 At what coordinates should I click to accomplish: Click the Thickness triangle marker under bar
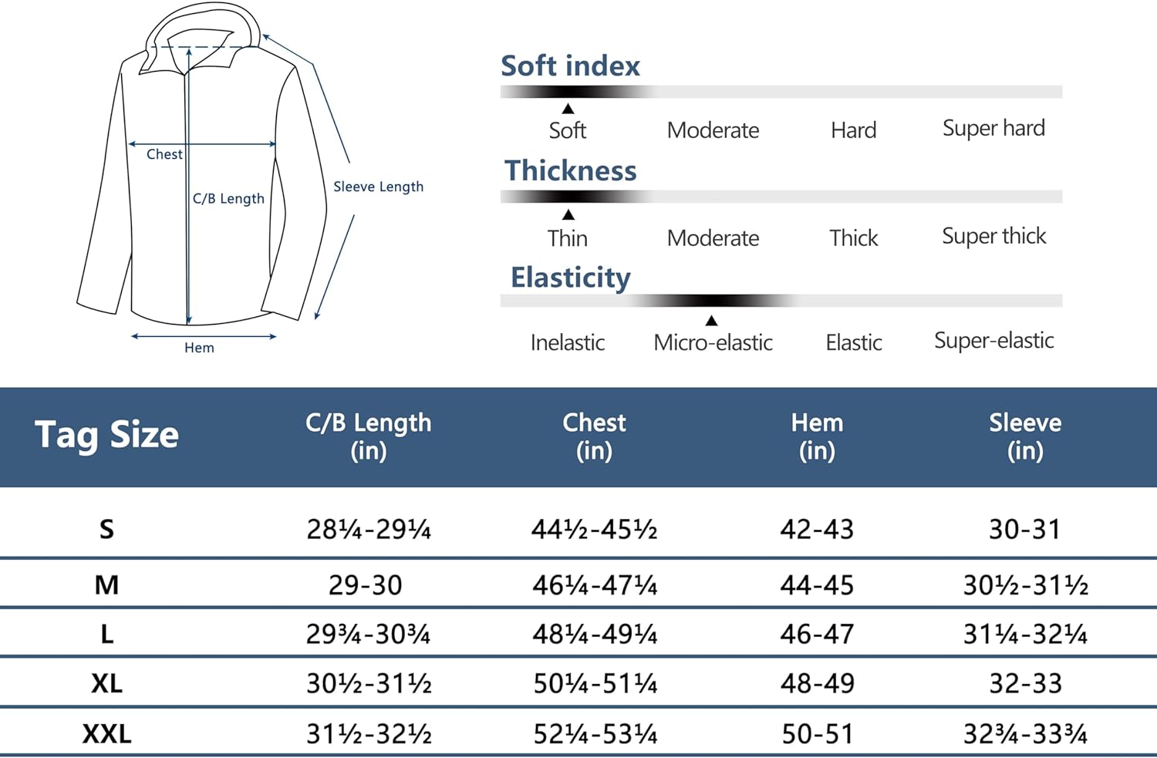[x=568, y=214]
